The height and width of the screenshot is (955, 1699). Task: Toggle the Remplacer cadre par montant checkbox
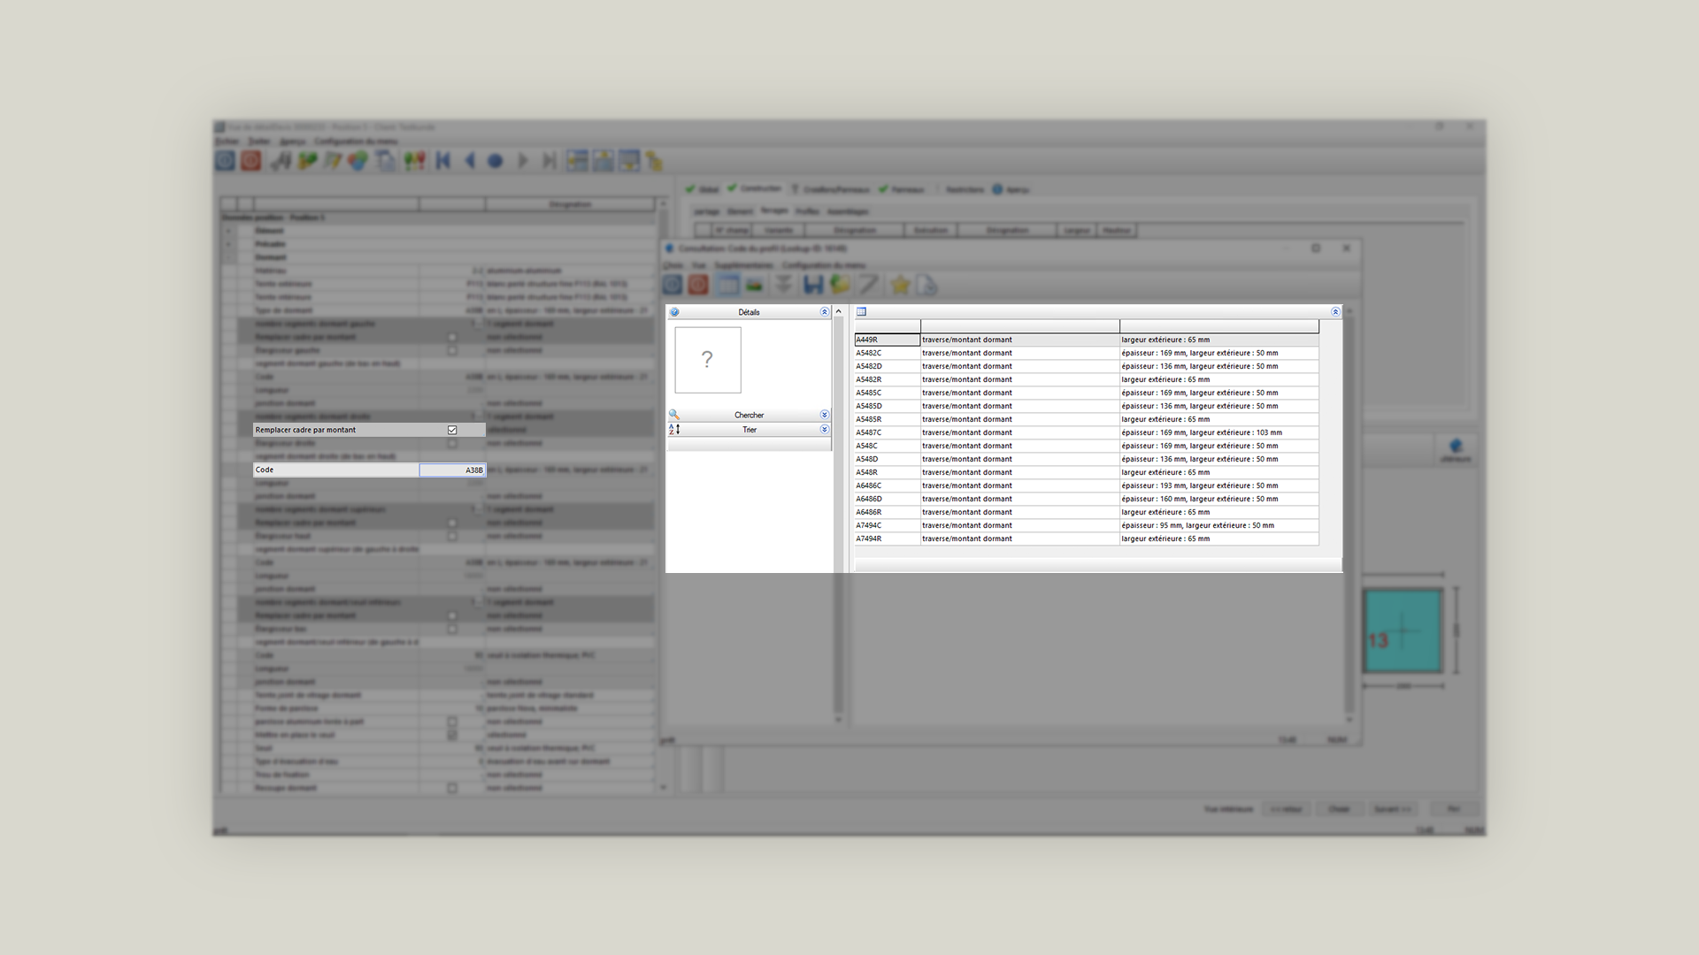tap(452, 430)
